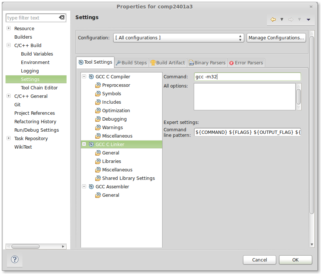Switch to the Error Parsers tab

click(246, 63)
